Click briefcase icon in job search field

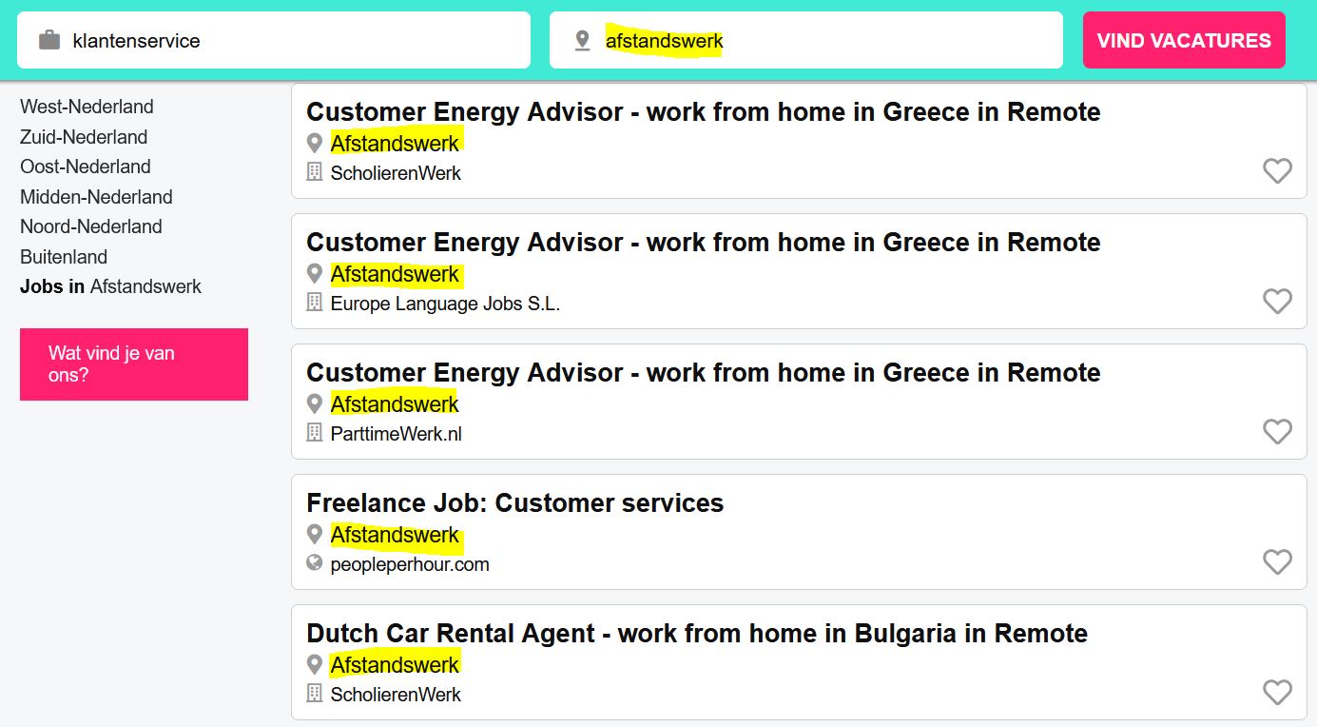(49, 40)
